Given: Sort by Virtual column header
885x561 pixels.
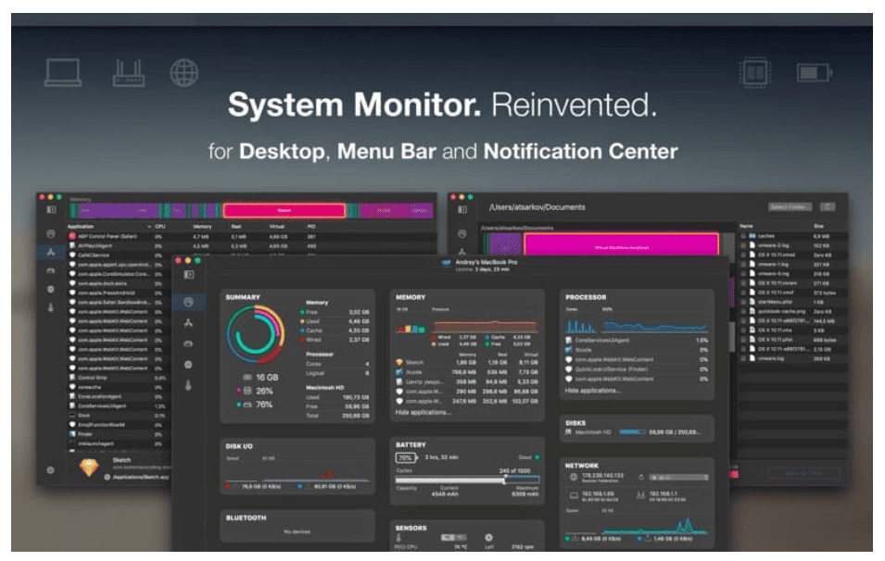Looking at the screenshot, I should [276, 227].
